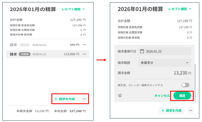This screenshot has width=202, height=122.
Task: Open the 請求範囲 dropdown showing 未請求分
Action: click(x=164, y=63)
